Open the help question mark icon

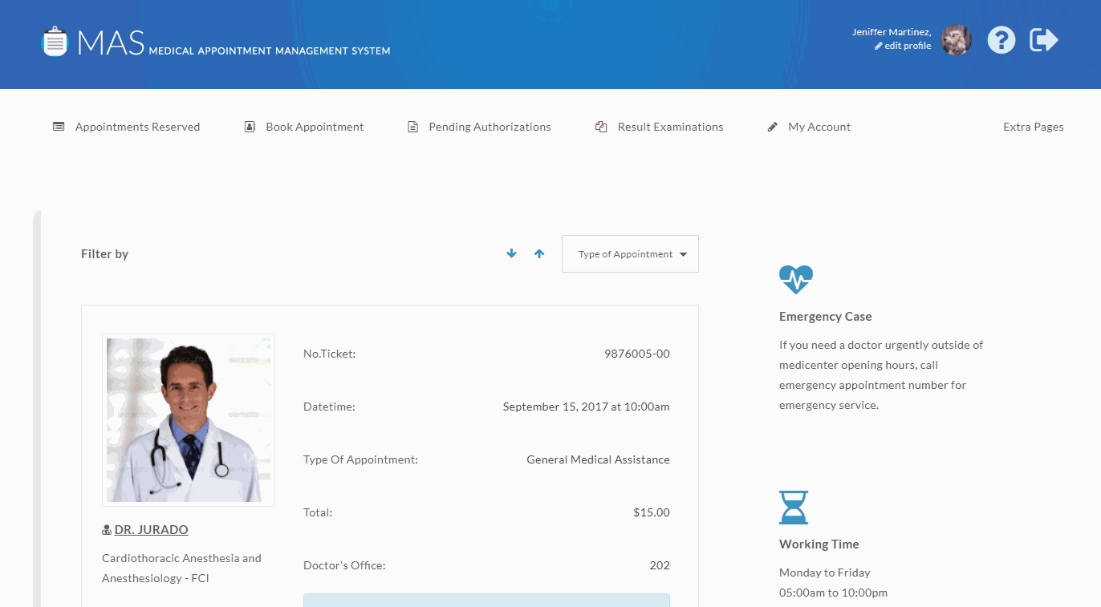pyautogui.click(x=1001, y=40)
